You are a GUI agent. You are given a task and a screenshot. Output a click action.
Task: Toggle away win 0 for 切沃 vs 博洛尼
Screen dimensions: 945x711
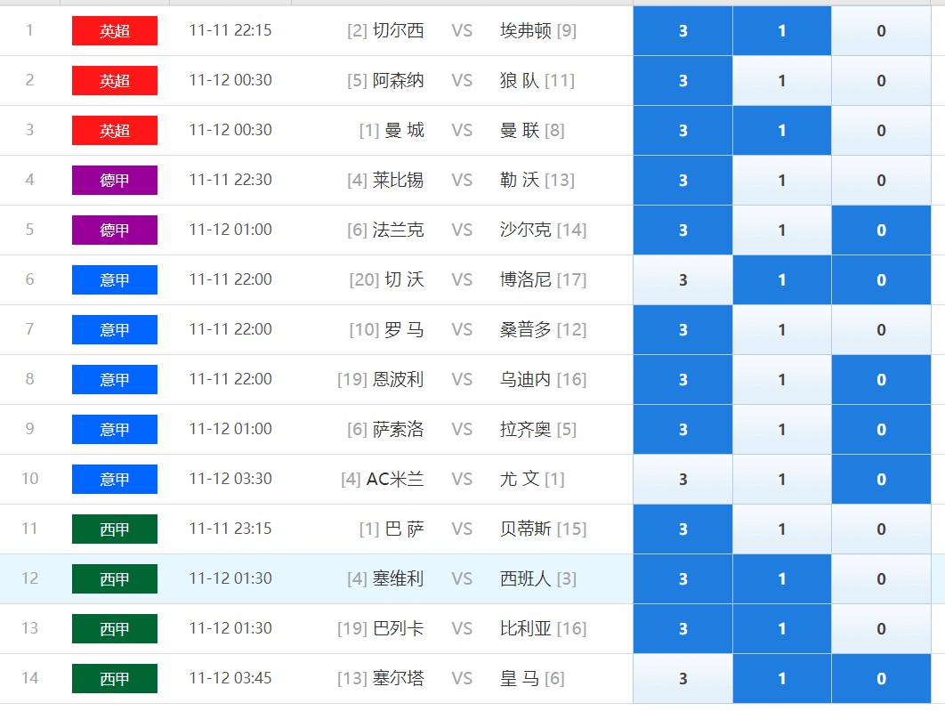coord(881,279)
